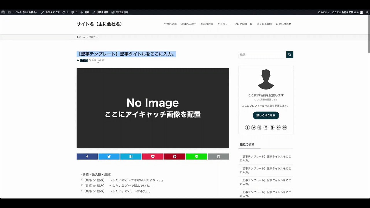Open the 新規 admin bar menu

(x=85, y=12)
